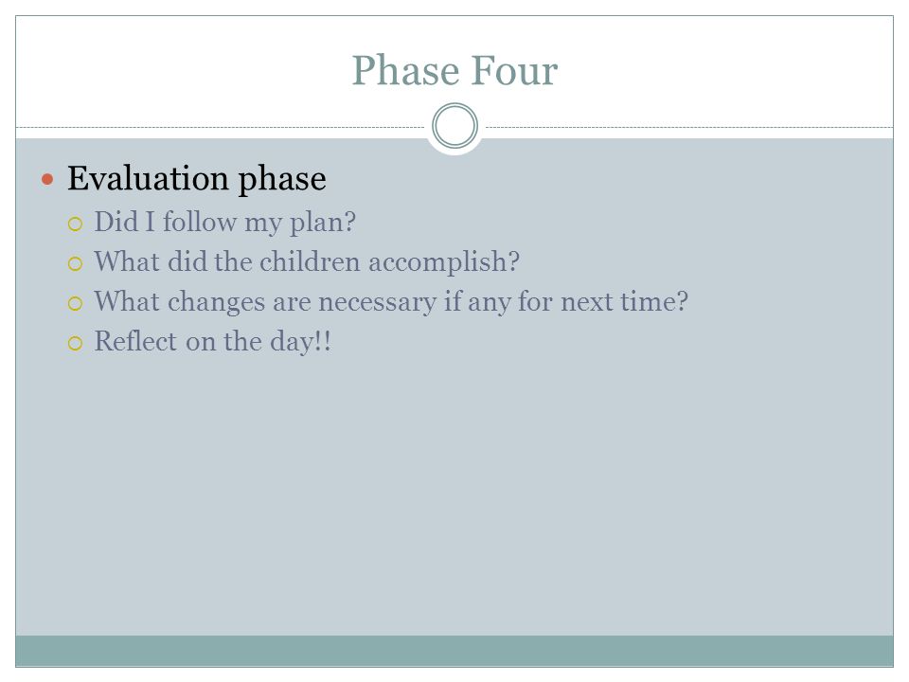This screenshot has height=682, width=909.
Task: Click the empty gray content area below the bullets
Action: (454, 493)
